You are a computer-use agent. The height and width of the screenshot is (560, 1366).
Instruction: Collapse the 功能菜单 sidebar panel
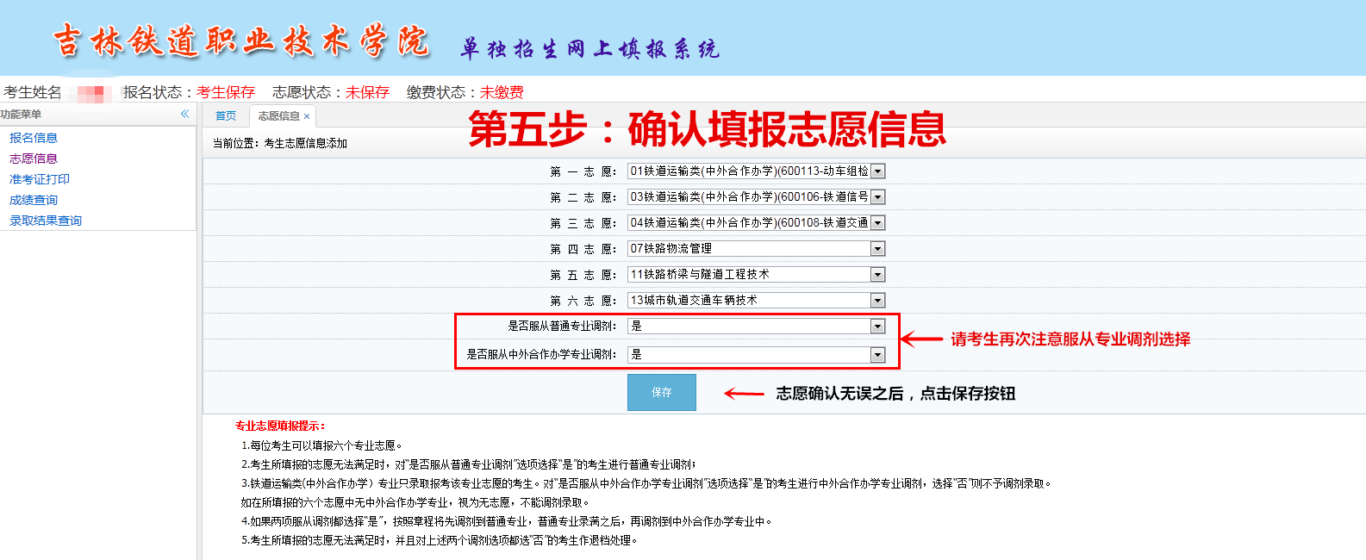[x=184, y=114]
